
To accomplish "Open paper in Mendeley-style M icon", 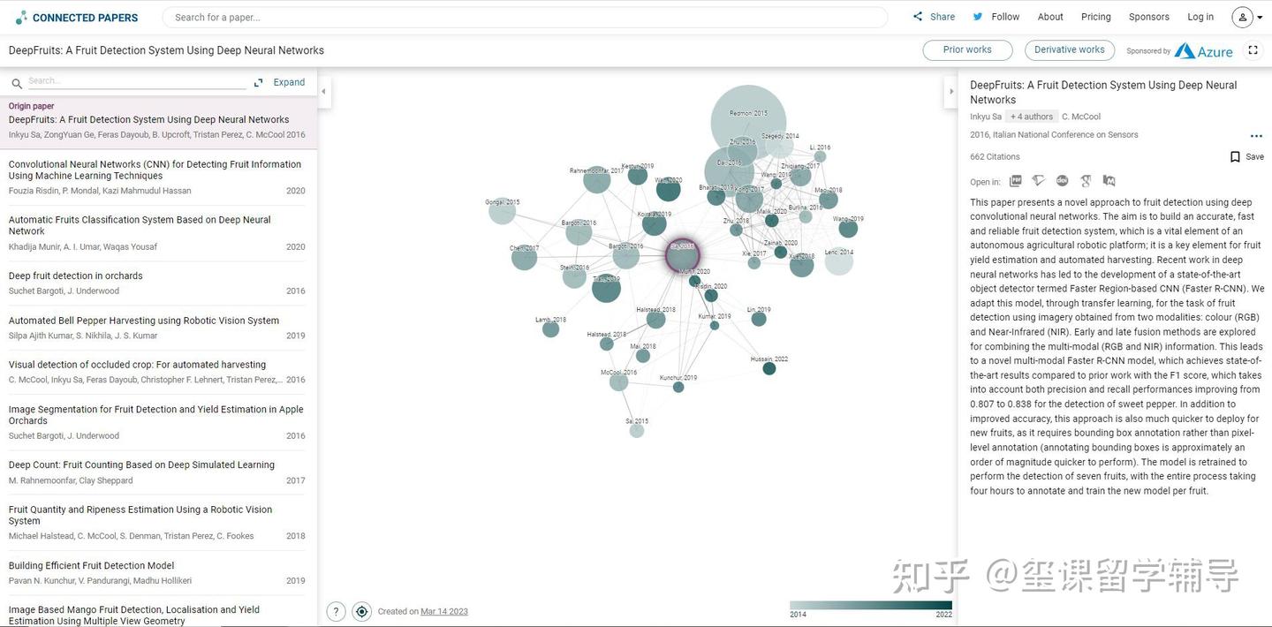I will (x=1109, y=181).
